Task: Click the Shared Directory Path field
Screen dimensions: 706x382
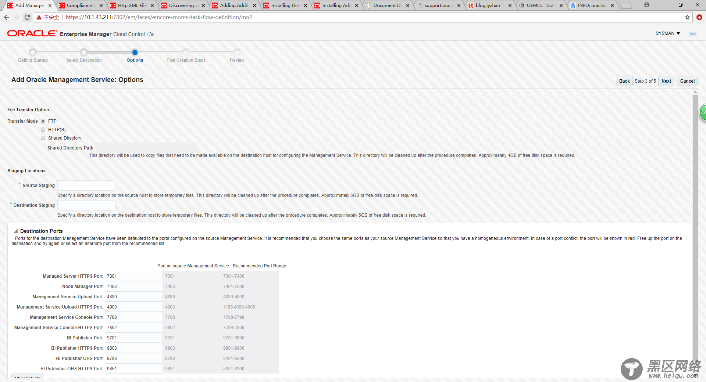Action: 147,148
